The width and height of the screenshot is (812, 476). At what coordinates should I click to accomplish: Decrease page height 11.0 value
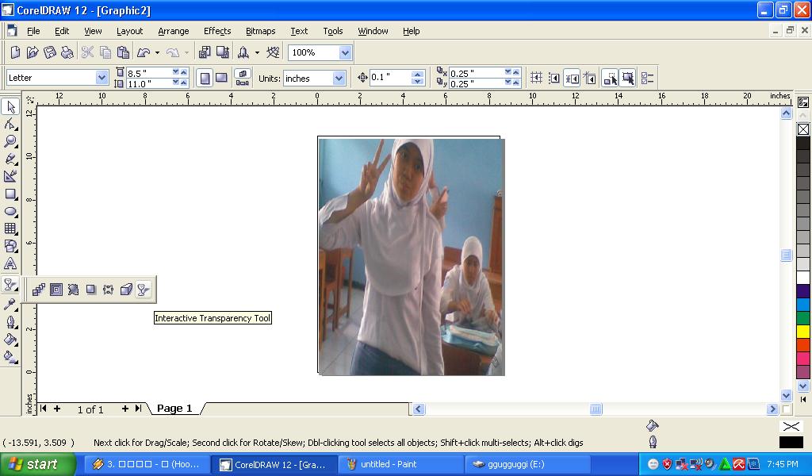(175, 82)
